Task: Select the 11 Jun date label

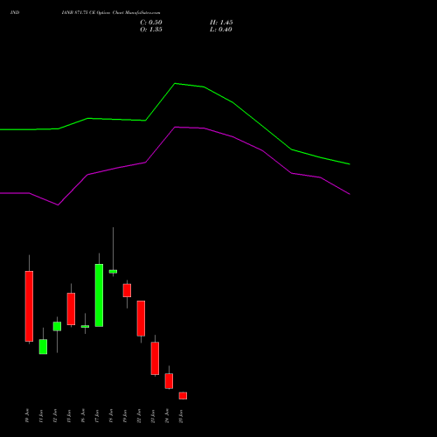Action: point(41,416)
